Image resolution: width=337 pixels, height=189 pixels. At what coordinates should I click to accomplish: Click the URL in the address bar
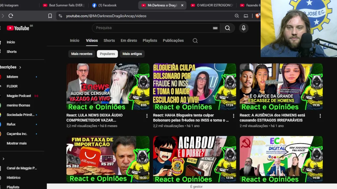point(106,16)
